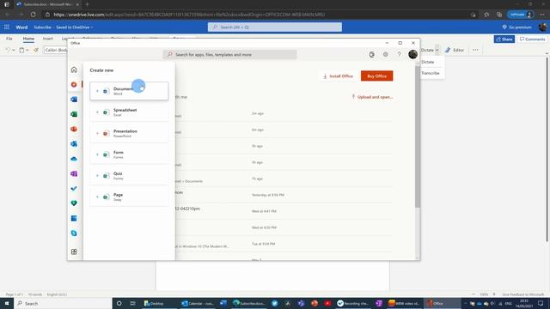Screen dimensions: 550x309
Task: Create a new Excel Spreadsheet
Action: (x=129, y=112)
